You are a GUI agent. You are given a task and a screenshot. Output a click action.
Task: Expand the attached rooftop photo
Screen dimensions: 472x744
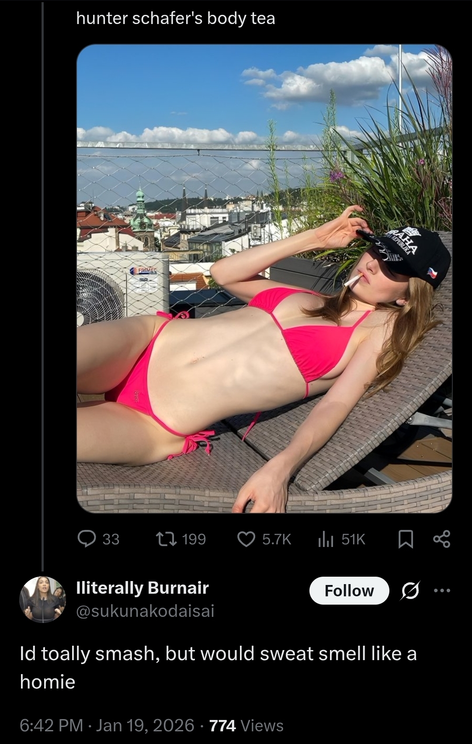point(264,278)
